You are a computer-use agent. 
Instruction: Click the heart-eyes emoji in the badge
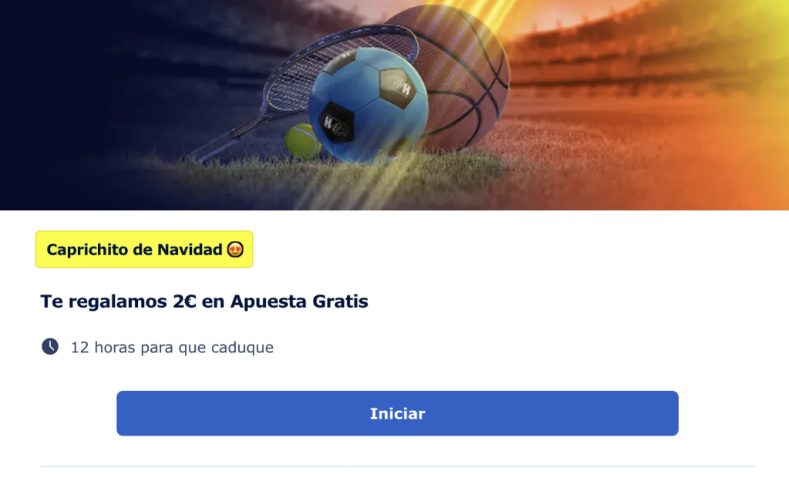pos(235,249)
